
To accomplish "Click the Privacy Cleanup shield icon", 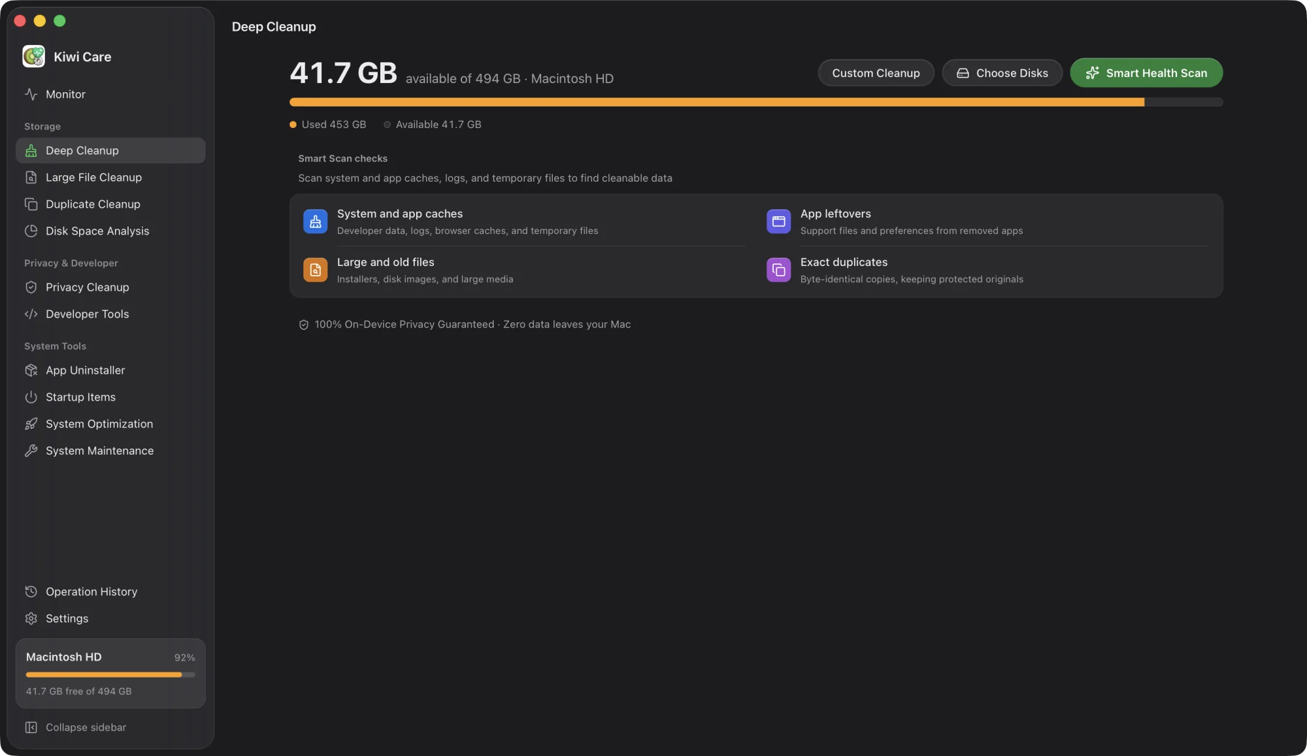I will point(31,287).
